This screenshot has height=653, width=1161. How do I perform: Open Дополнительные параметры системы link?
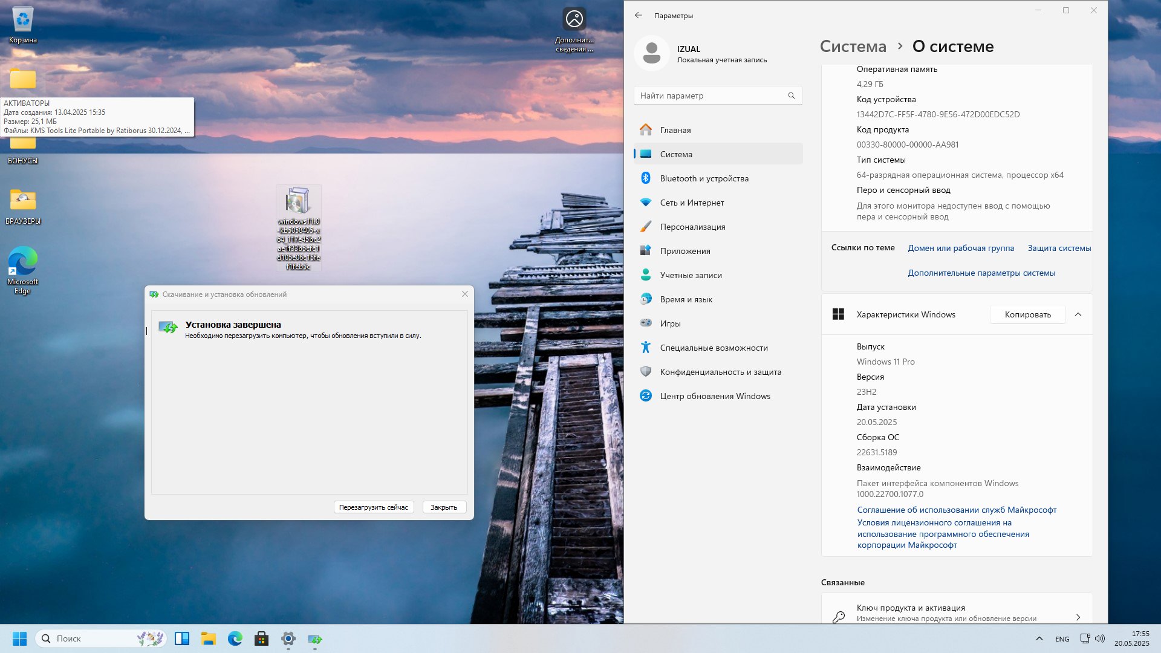(x=981, y=273)
